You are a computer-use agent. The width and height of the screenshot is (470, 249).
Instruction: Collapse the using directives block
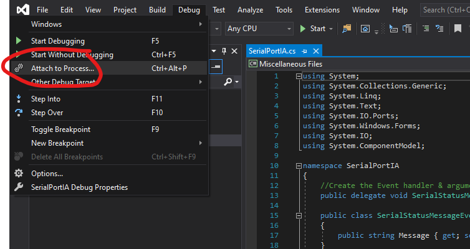tap(299, 77)
